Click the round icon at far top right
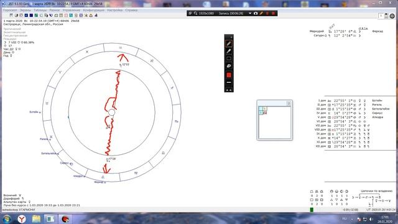The image size is (398, 224). point(392,16)
